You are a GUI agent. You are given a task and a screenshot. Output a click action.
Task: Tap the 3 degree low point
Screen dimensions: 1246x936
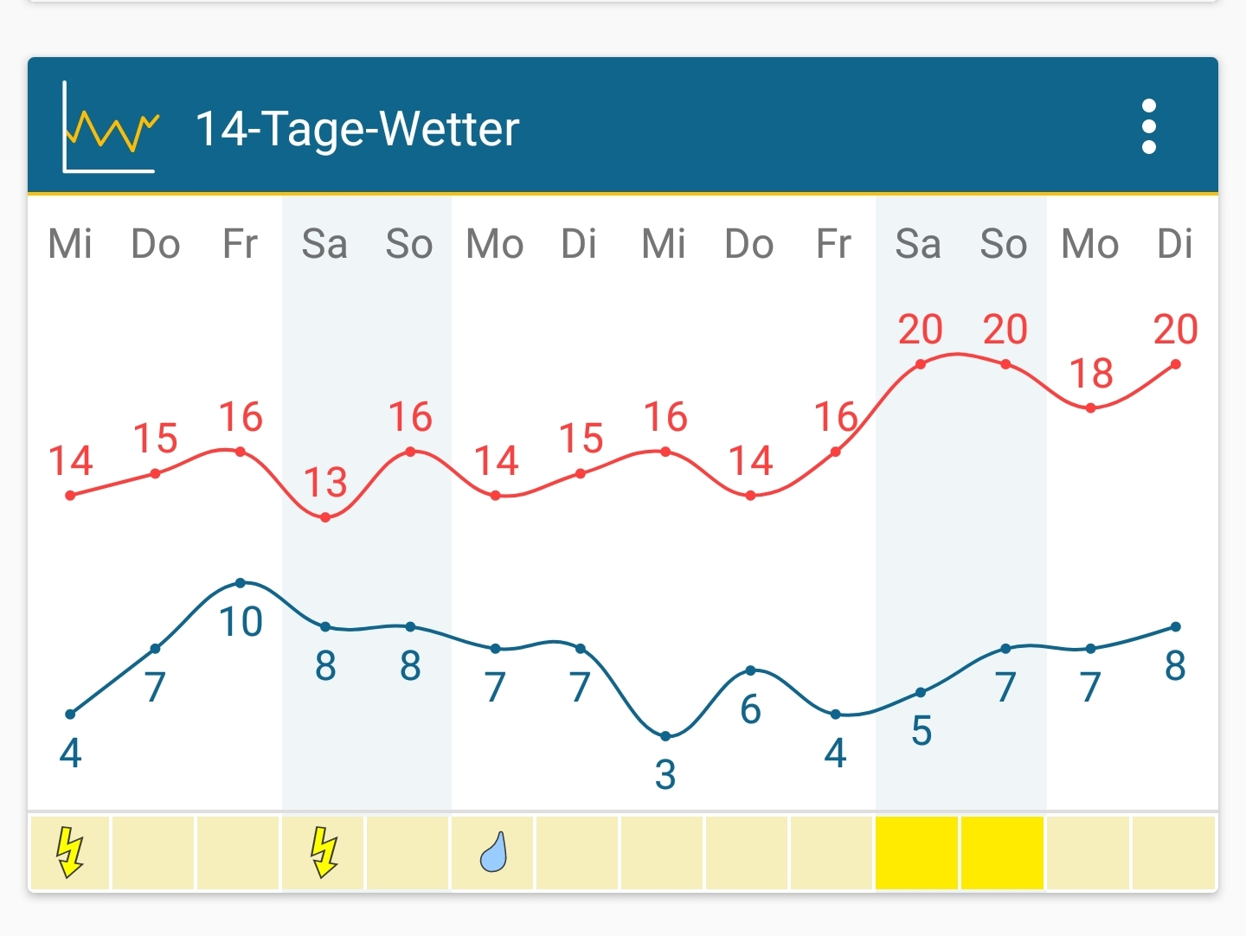[x=665, y=736]
